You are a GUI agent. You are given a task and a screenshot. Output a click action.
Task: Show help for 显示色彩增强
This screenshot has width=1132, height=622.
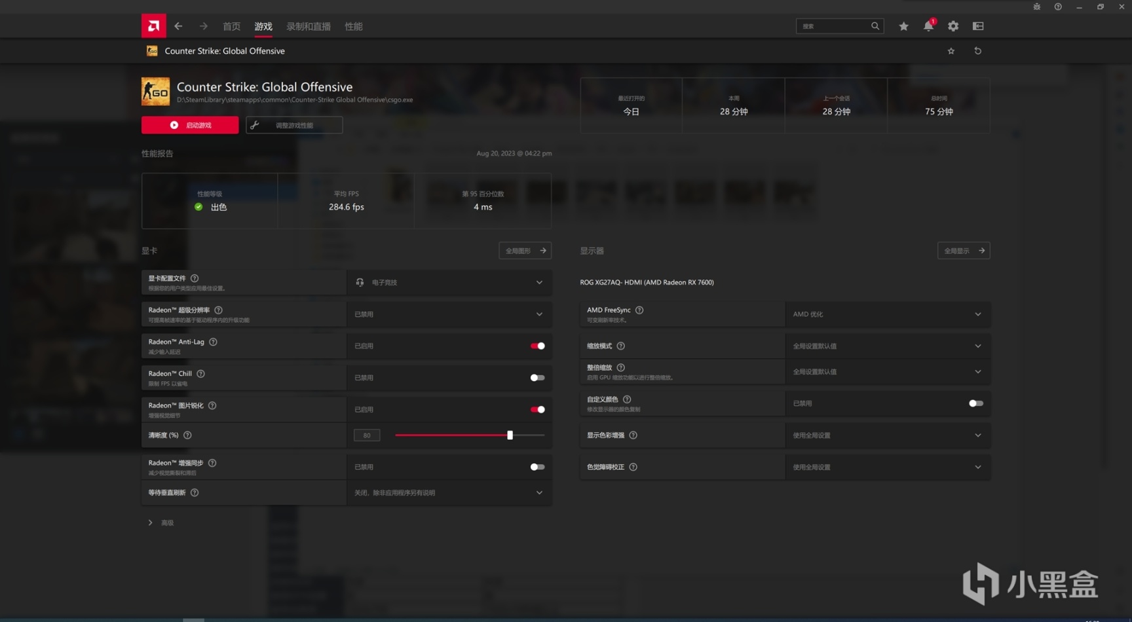click(633, 435)
